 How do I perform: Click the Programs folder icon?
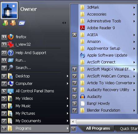click(x=10, y=128)
